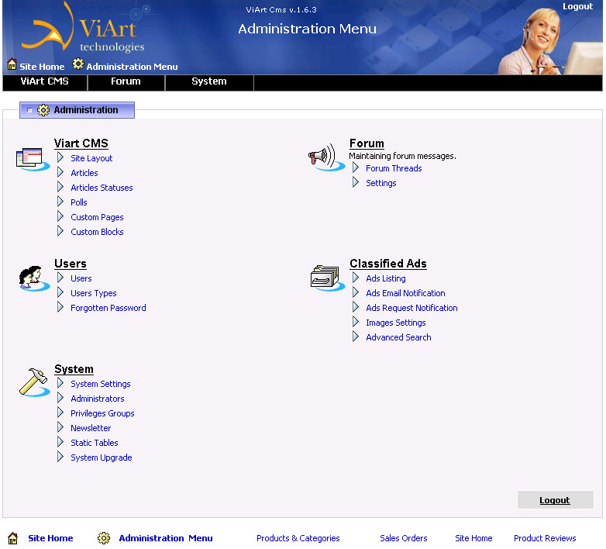Click the Viart CMS section monitor icon
606x549 pixels.
tap(33, 159)
